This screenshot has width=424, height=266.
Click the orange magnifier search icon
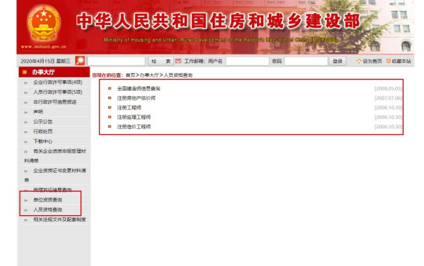80,61
